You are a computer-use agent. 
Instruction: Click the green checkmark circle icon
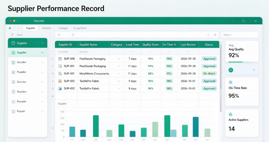231,70
